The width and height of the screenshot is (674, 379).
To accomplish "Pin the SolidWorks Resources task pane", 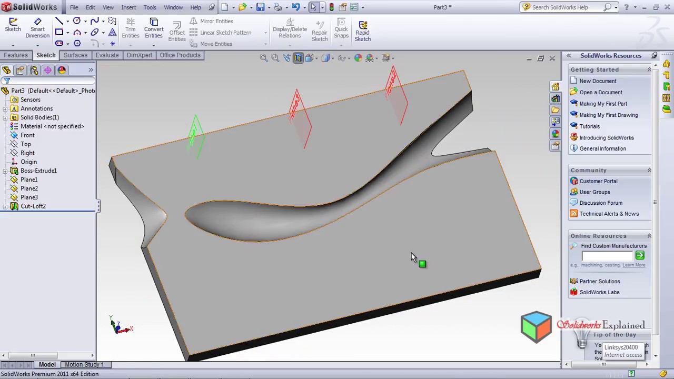I will [655, 55].
